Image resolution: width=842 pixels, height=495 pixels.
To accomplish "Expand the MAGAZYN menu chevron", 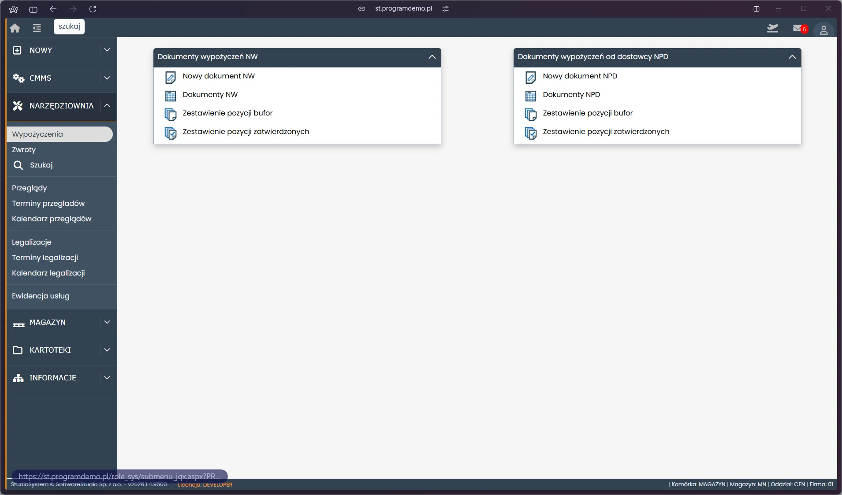I will point(107,322).
